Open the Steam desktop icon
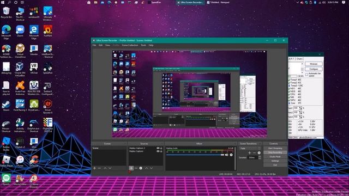The height and width of the screenshot is (196, 349). coord(6,106)
